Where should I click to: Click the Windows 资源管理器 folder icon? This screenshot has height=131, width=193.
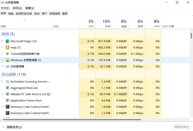(x=8, y=60)
